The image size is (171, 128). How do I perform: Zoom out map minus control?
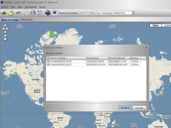coord(5,39)
